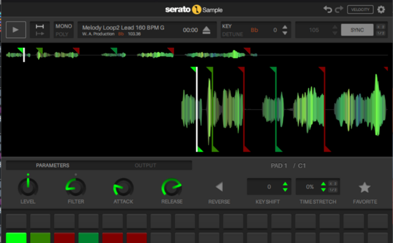Trigger the bright green pad 1

(x=16, y=237)
